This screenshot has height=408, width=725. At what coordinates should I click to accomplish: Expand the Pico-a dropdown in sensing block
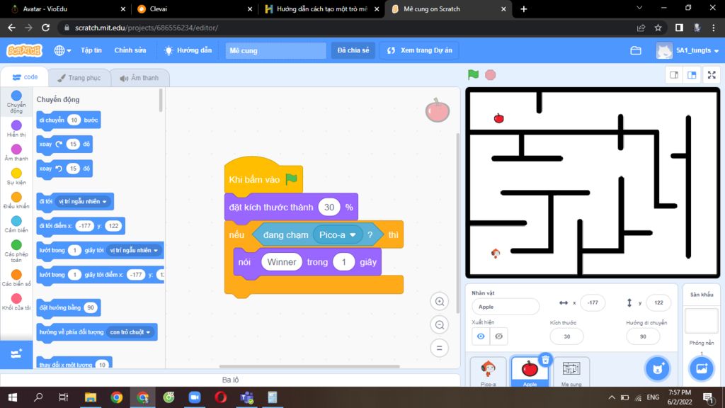[x=353, y=235]
